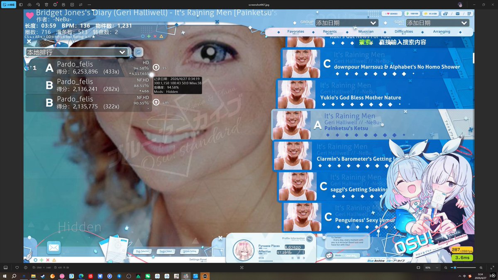Open WeChat from the taskbar
Screen dimensions: 498x280
[x=147, y=276]
